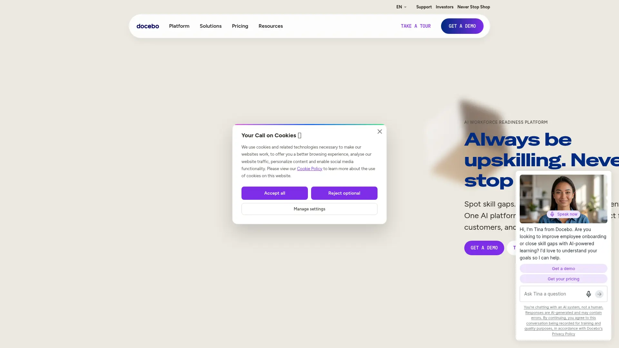Click the Ask Tina a question field

pos(553,294)
